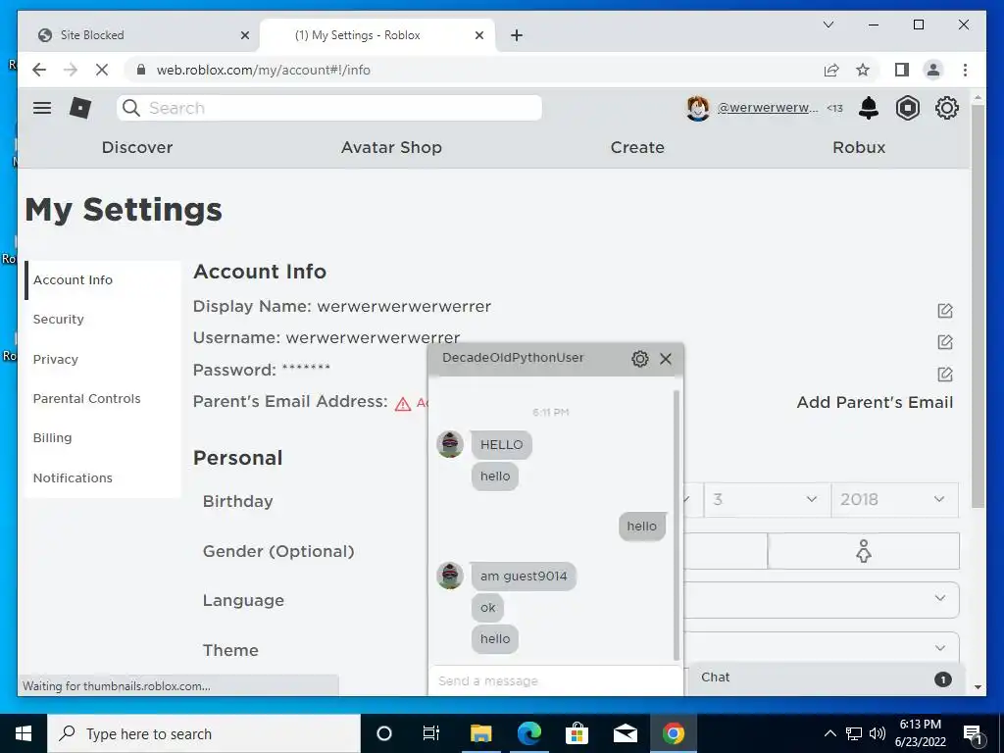
Task: Select Security in settings sidebar
Action: pos(102,319)
